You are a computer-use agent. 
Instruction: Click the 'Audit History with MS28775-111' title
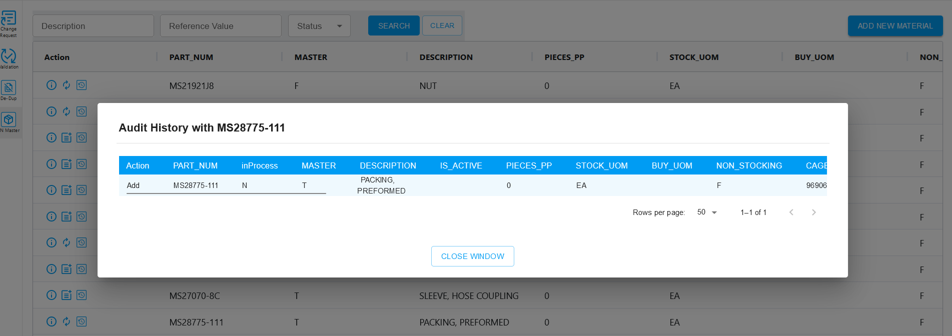pos(202,128)
